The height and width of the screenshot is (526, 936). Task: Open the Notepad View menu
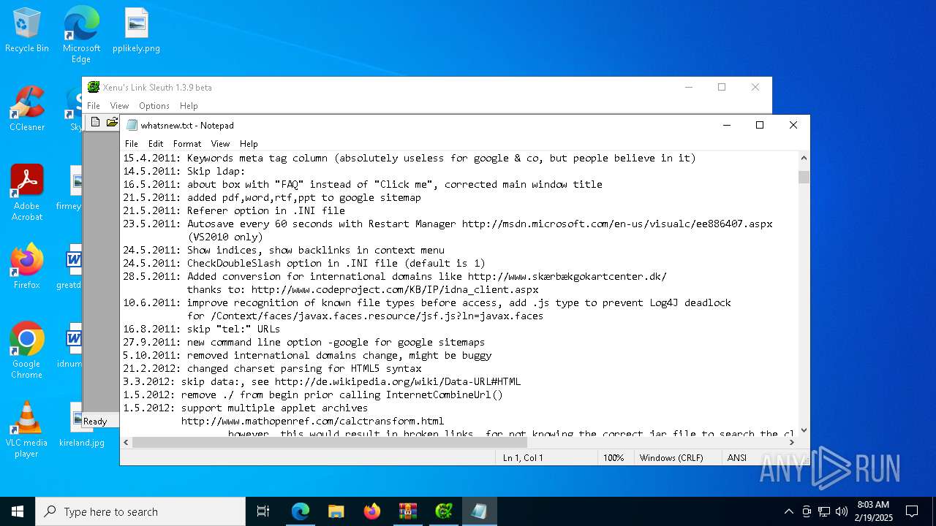(220, 144)
